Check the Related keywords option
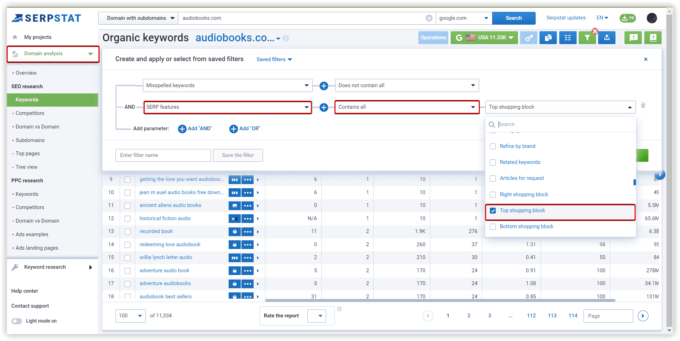The image size is (680, 341). pos(493,163)
